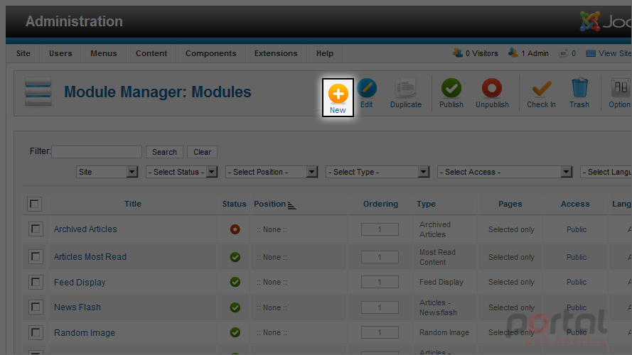632x355 pixels.
Task: Open the Content menu
Action: tap(151, 53)
